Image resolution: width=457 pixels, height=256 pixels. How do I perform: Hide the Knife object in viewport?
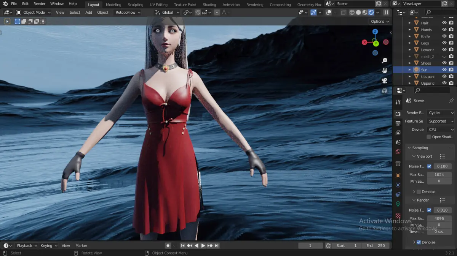pos(444,36)
